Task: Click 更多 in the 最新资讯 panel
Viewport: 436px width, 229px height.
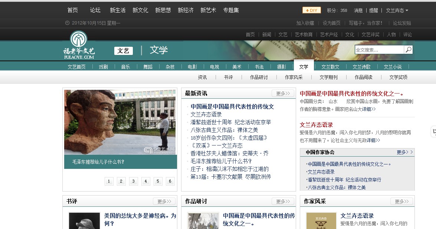Action: pos(283,93)
